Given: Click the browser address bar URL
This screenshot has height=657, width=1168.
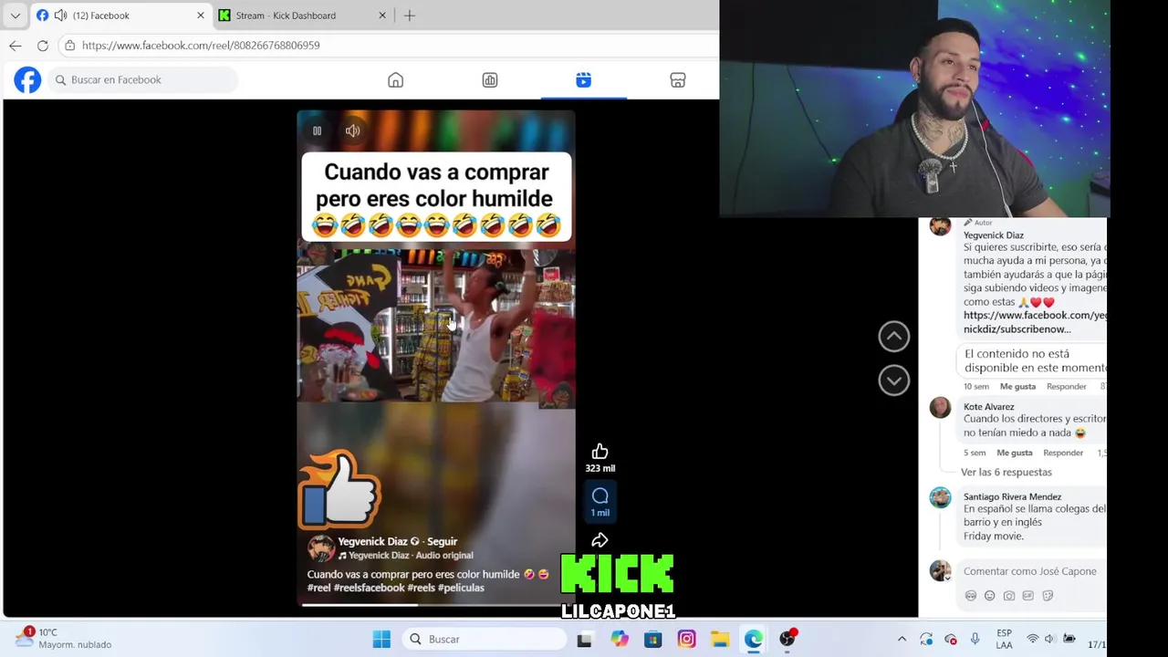Looking at the screenshot, I should point(201,45).
